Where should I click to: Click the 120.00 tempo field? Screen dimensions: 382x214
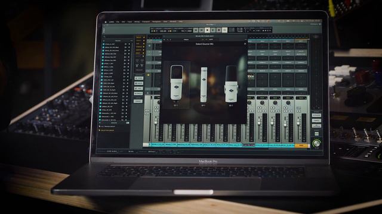point(163,31)
